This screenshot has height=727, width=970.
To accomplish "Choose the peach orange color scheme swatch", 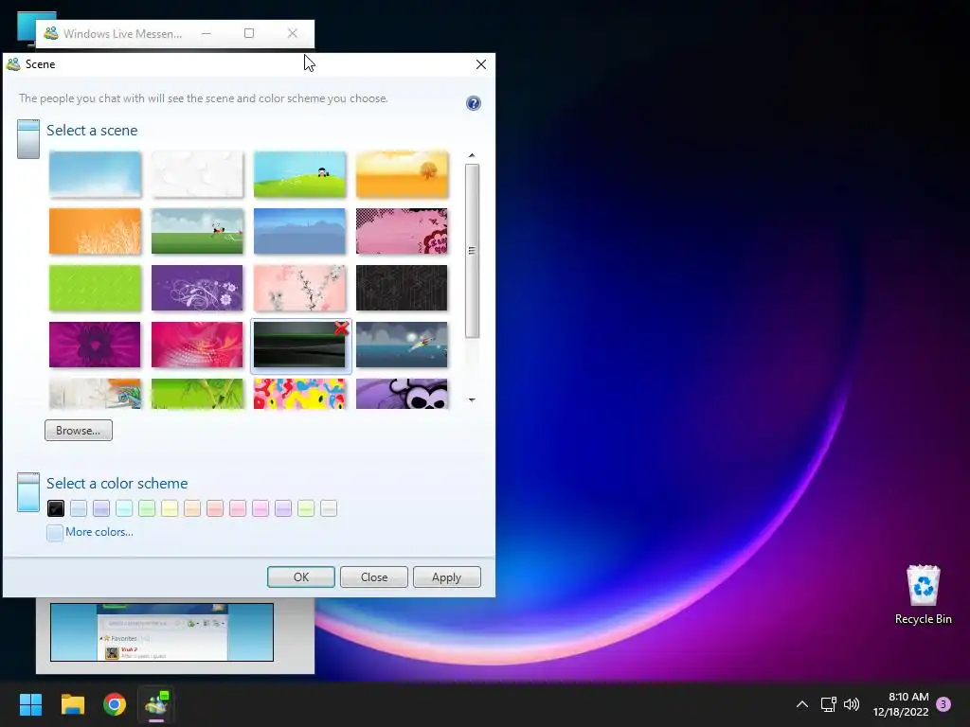I will (192, 508).
